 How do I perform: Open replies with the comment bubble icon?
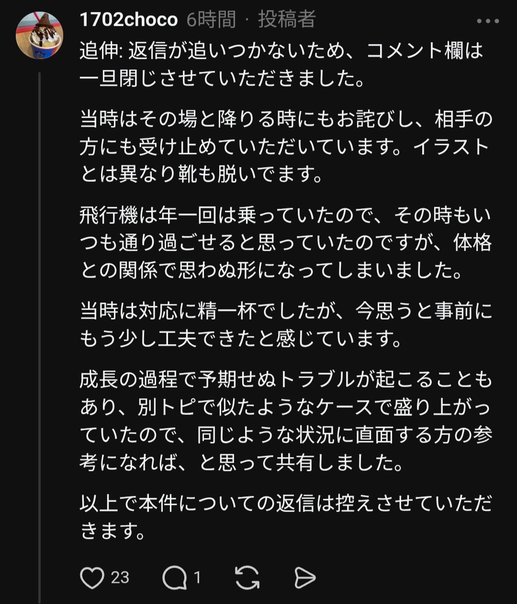174,578
